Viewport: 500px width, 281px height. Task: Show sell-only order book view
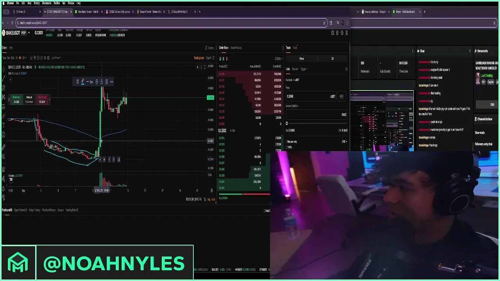[227, 59]
